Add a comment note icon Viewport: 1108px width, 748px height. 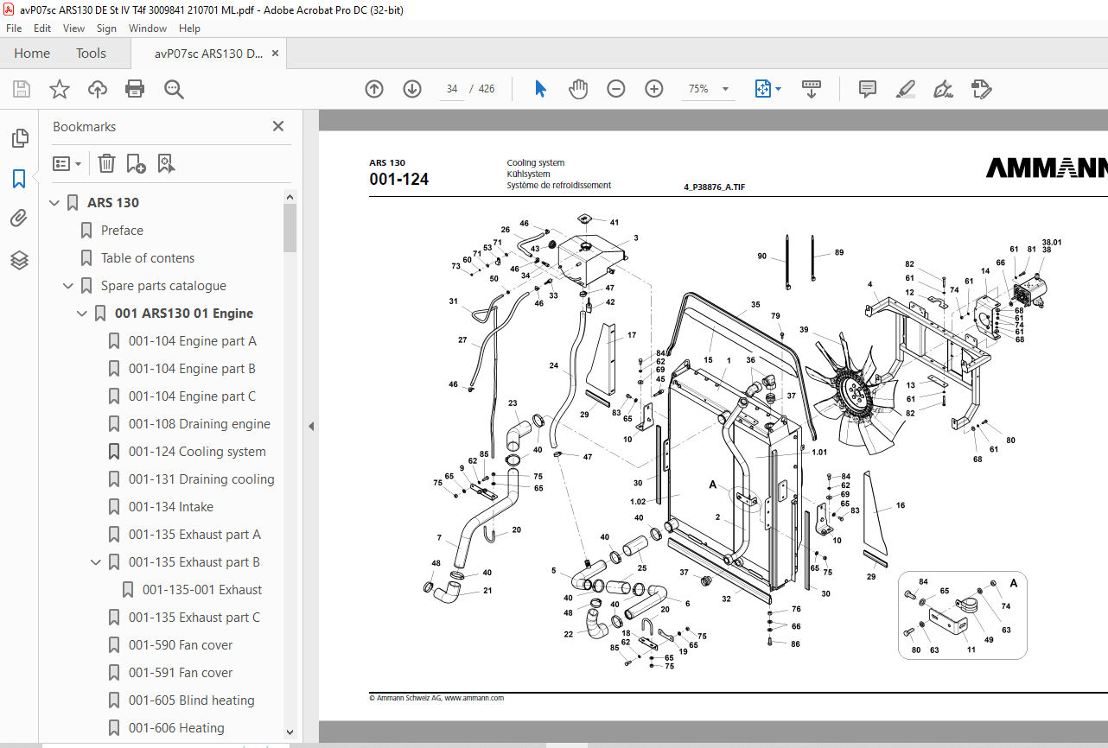[868, 89]
